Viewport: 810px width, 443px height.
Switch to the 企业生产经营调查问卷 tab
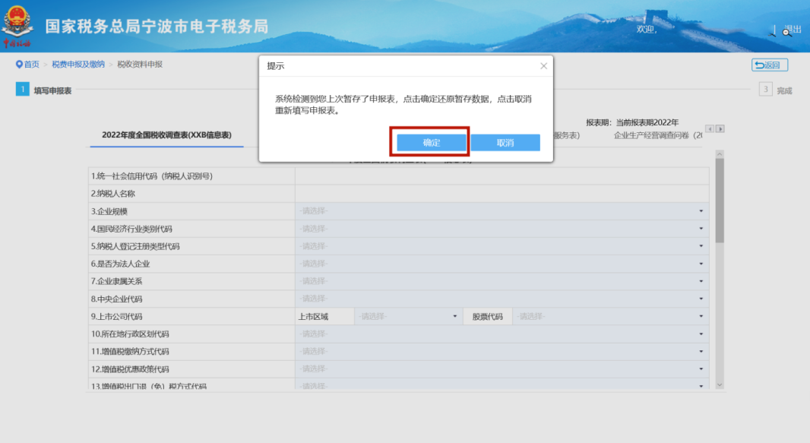[x=658, y=135]
